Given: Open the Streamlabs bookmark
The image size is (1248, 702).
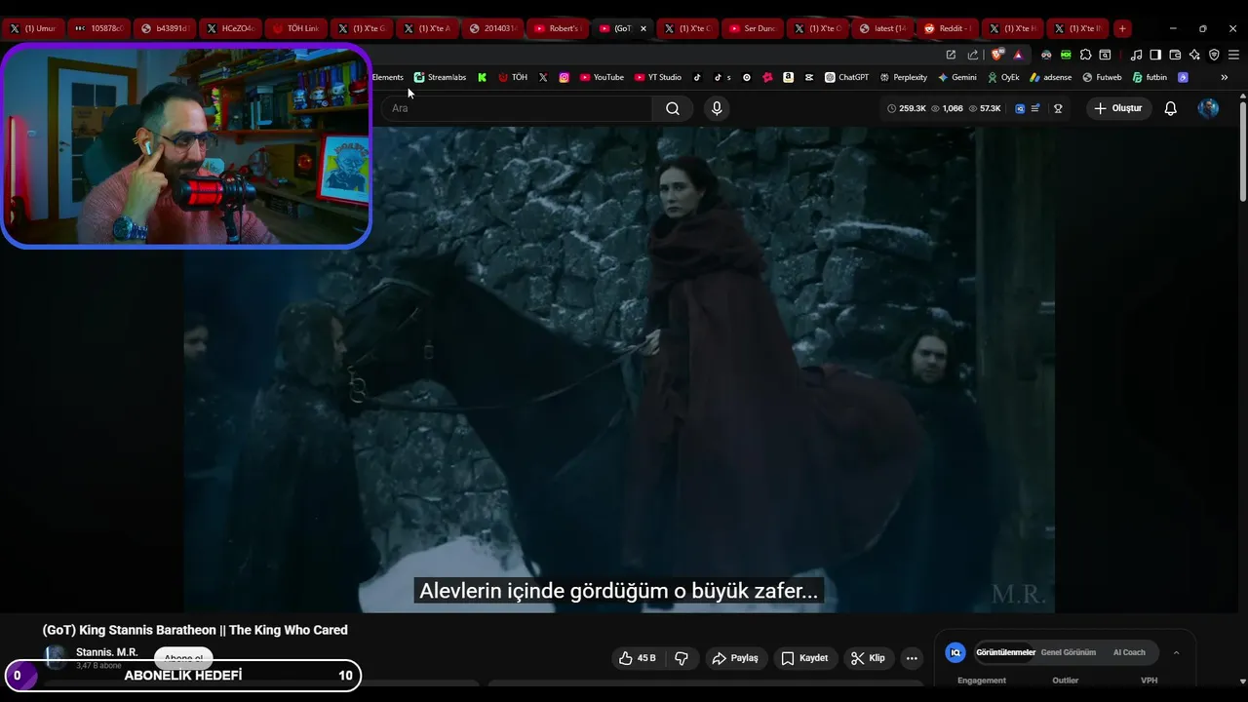Looking at the screenshot, I should [440, 77].
